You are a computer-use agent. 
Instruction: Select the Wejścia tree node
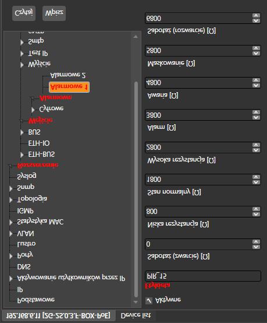pyautogui.click(x=40, y=121)
